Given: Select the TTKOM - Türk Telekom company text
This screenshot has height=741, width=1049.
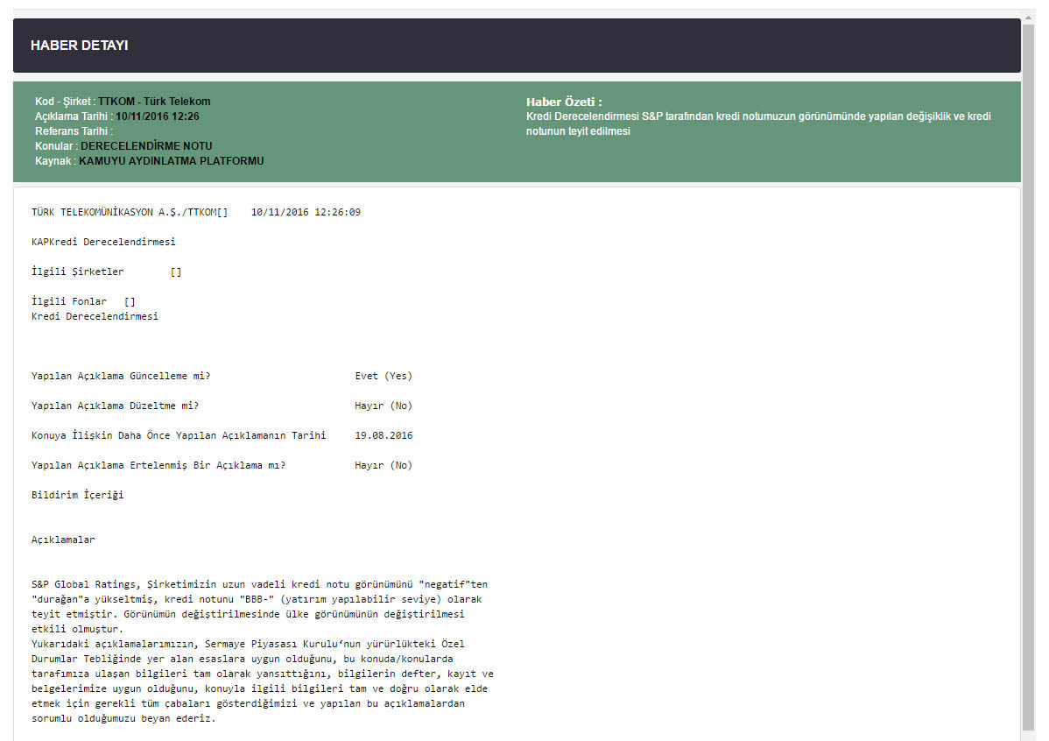Looking at the screenshot, I should tap(154, 102).
